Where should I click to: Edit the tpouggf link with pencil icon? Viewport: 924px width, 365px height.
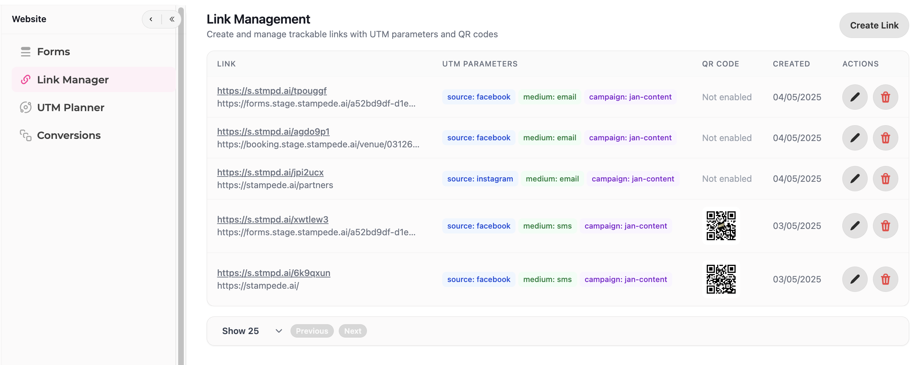(855, 97)
